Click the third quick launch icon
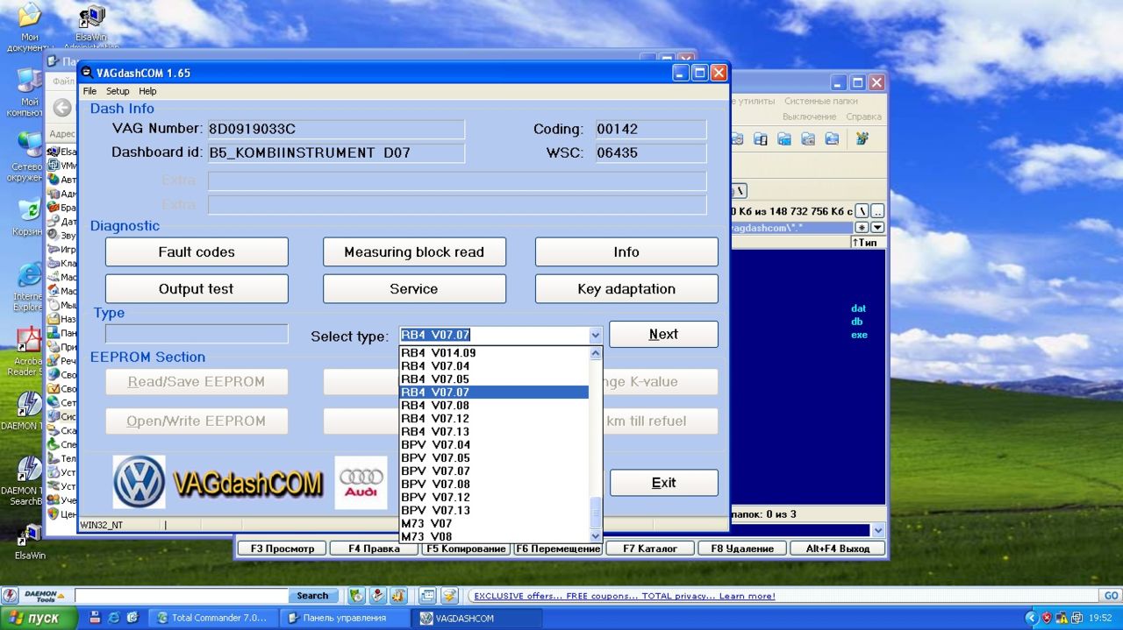Viewport: 1123px width, 630px height. click(132, 618)
